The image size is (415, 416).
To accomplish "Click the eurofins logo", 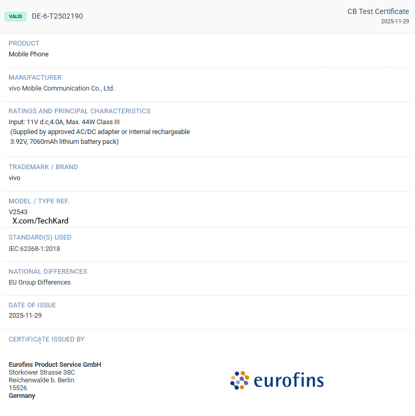I will click(x=277, y=381).
